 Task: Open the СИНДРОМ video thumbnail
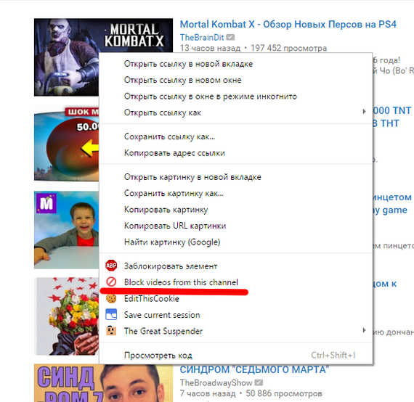click(x=103, y=383)
